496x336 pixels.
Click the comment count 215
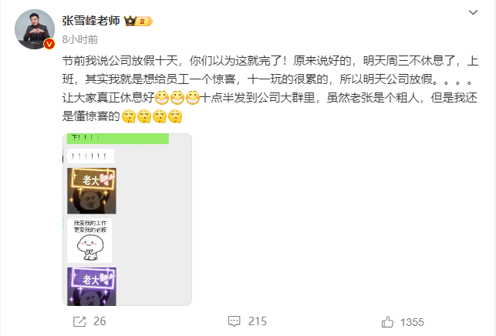click(258, 321)
